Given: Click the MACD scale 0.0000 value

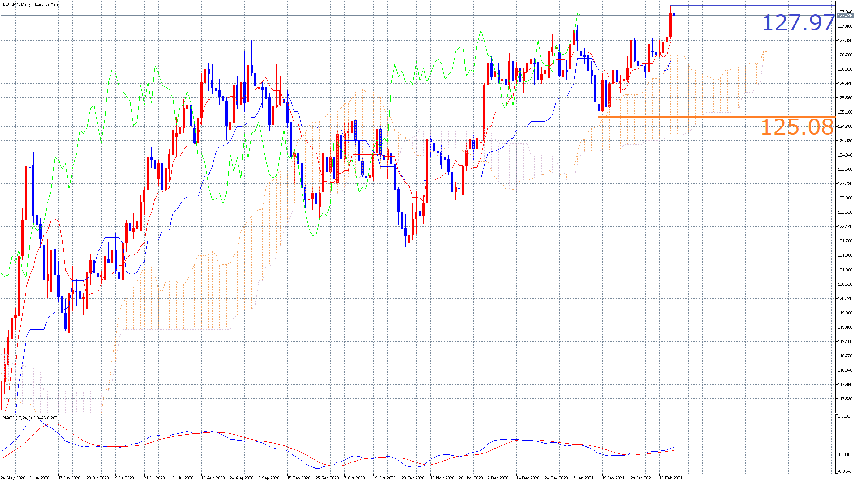Looking at the screenshot, I should click(x=844, y=455).
